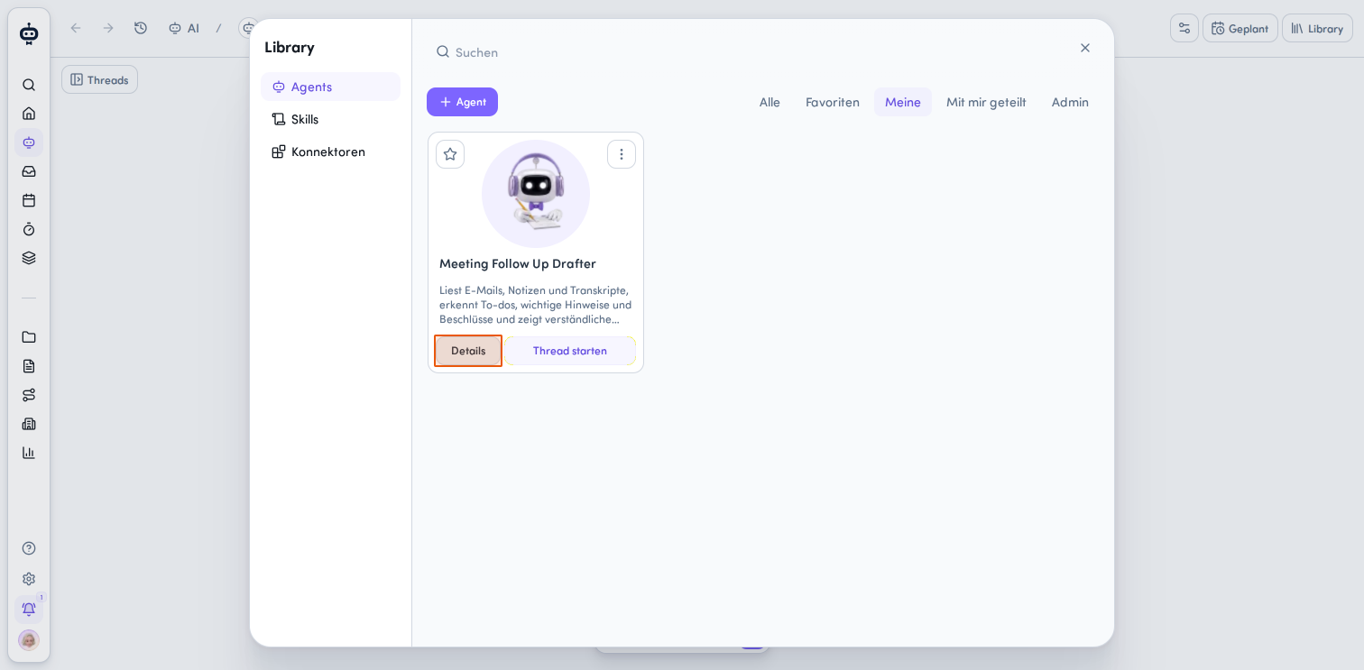Select Konnektoren in Library sidebar
Screen dimensions: 1364x670
pos(330,151)
